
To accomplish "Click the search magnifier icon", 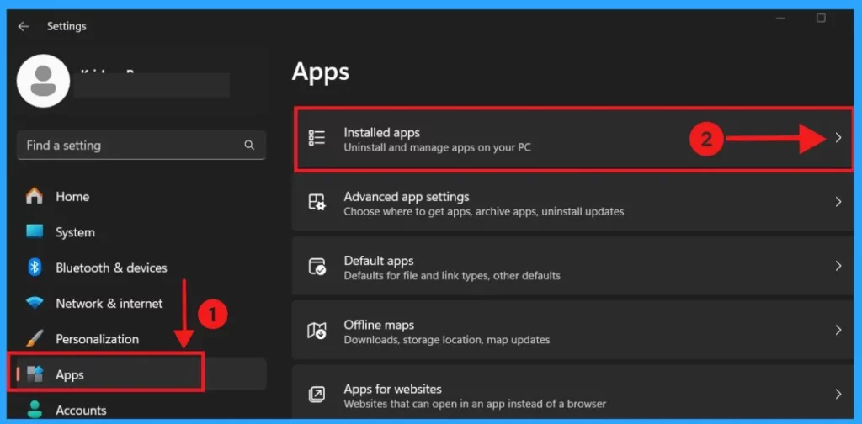I will point(249,146).
